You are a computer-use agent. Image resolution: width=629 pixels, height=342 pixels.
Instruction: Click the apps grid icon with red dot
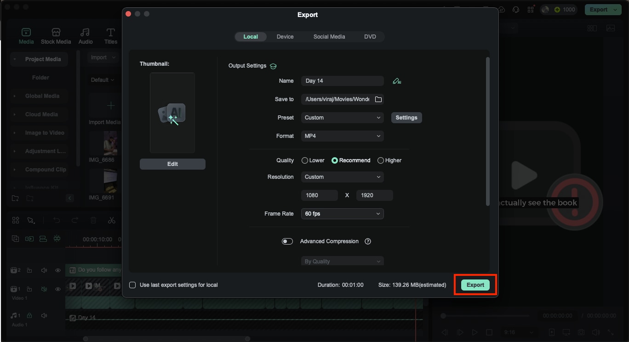coord(531,10)
